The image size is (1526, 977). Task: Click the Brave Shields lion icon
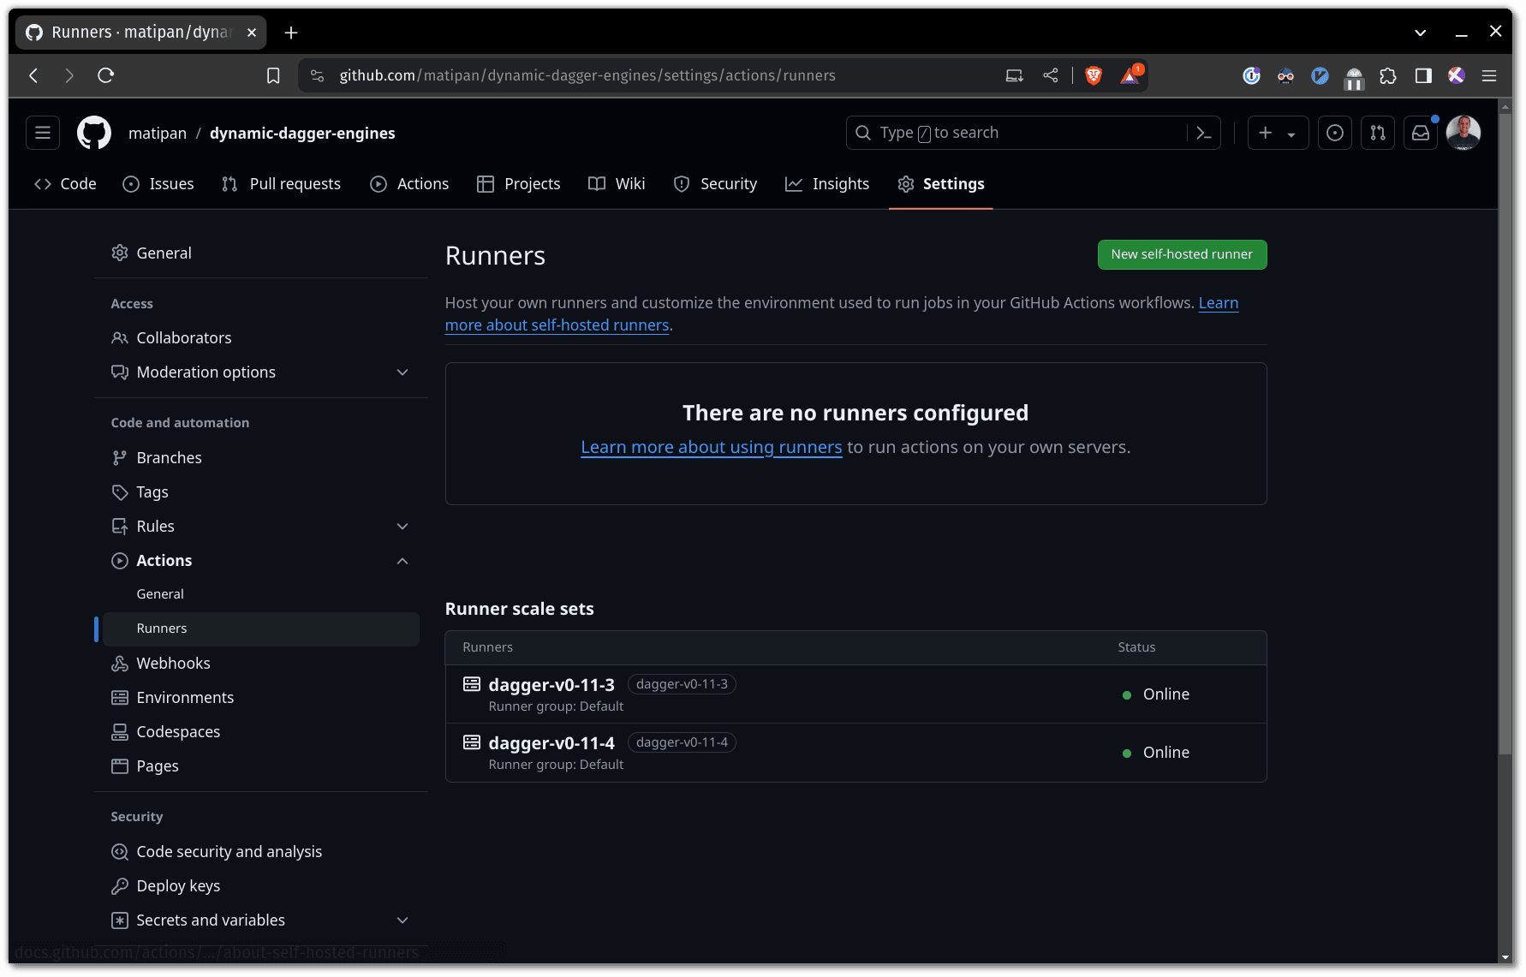point(1094,75)
